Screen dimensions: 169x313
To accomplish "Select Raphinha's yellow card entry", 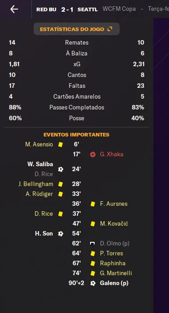I will (113, 263).
